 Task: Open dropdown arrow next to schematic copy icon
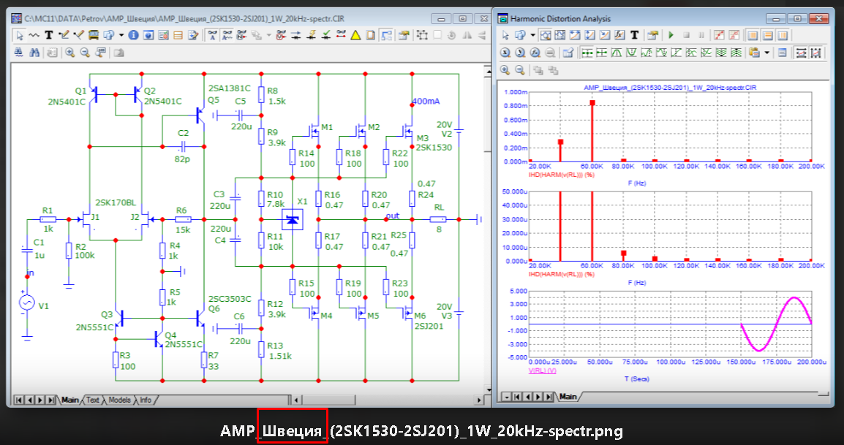click(x=121, y=35)
